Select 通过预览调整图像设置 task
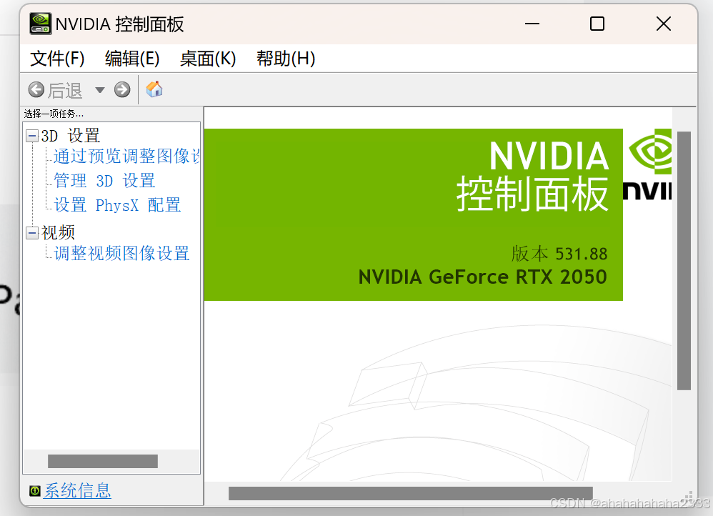The width and height of the screenshot is (713, 516). tap(126, 156)
